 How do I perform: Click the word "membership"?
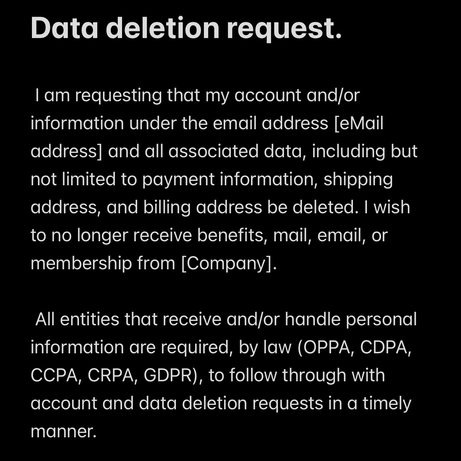click(81, 263)
